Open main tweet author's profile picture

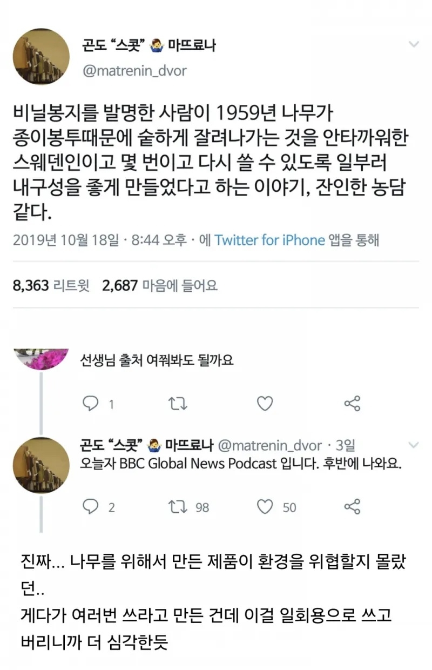pos(40,57)
